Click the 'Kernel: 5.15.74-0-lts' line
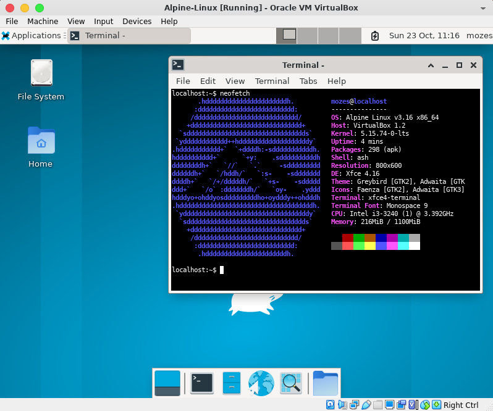The width and height of the screenshot is (493, 411). 370,133
